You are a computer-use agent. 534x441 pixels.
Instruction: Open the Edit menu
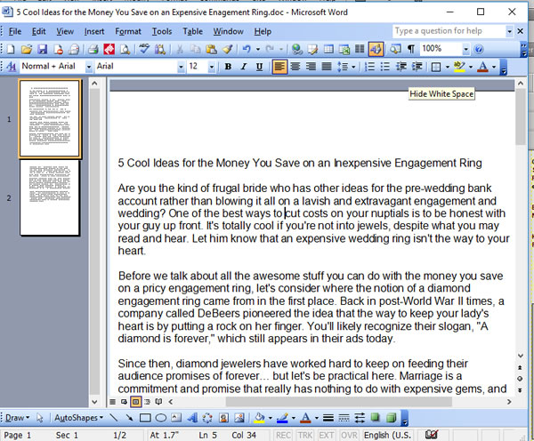pyautogui.click(x=38, y=31)
